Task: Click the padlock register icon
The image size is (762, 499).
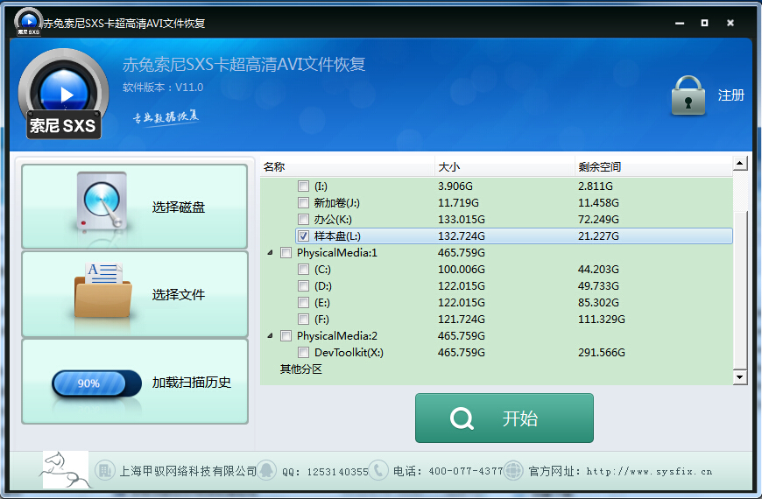Action: 688,95
